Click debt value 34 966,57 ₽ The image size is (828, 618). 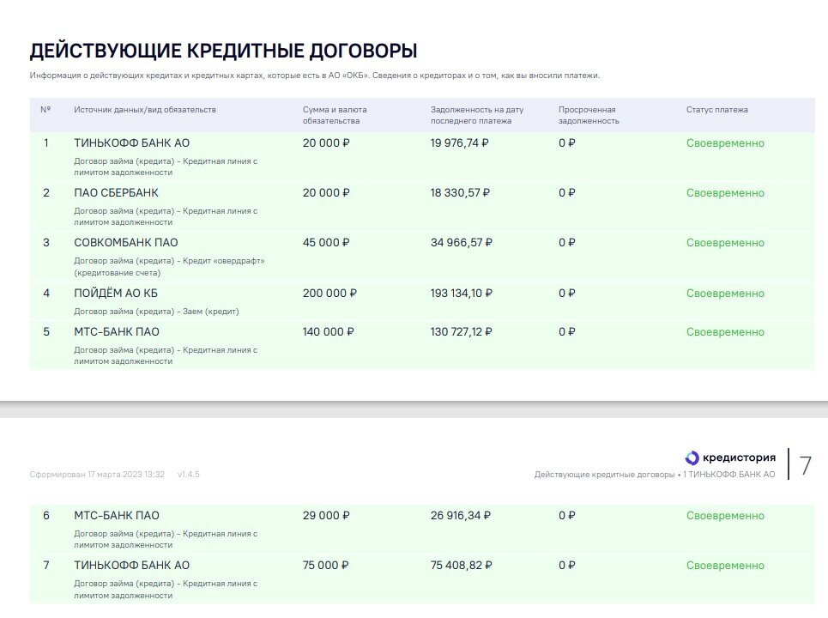point(462,242)
